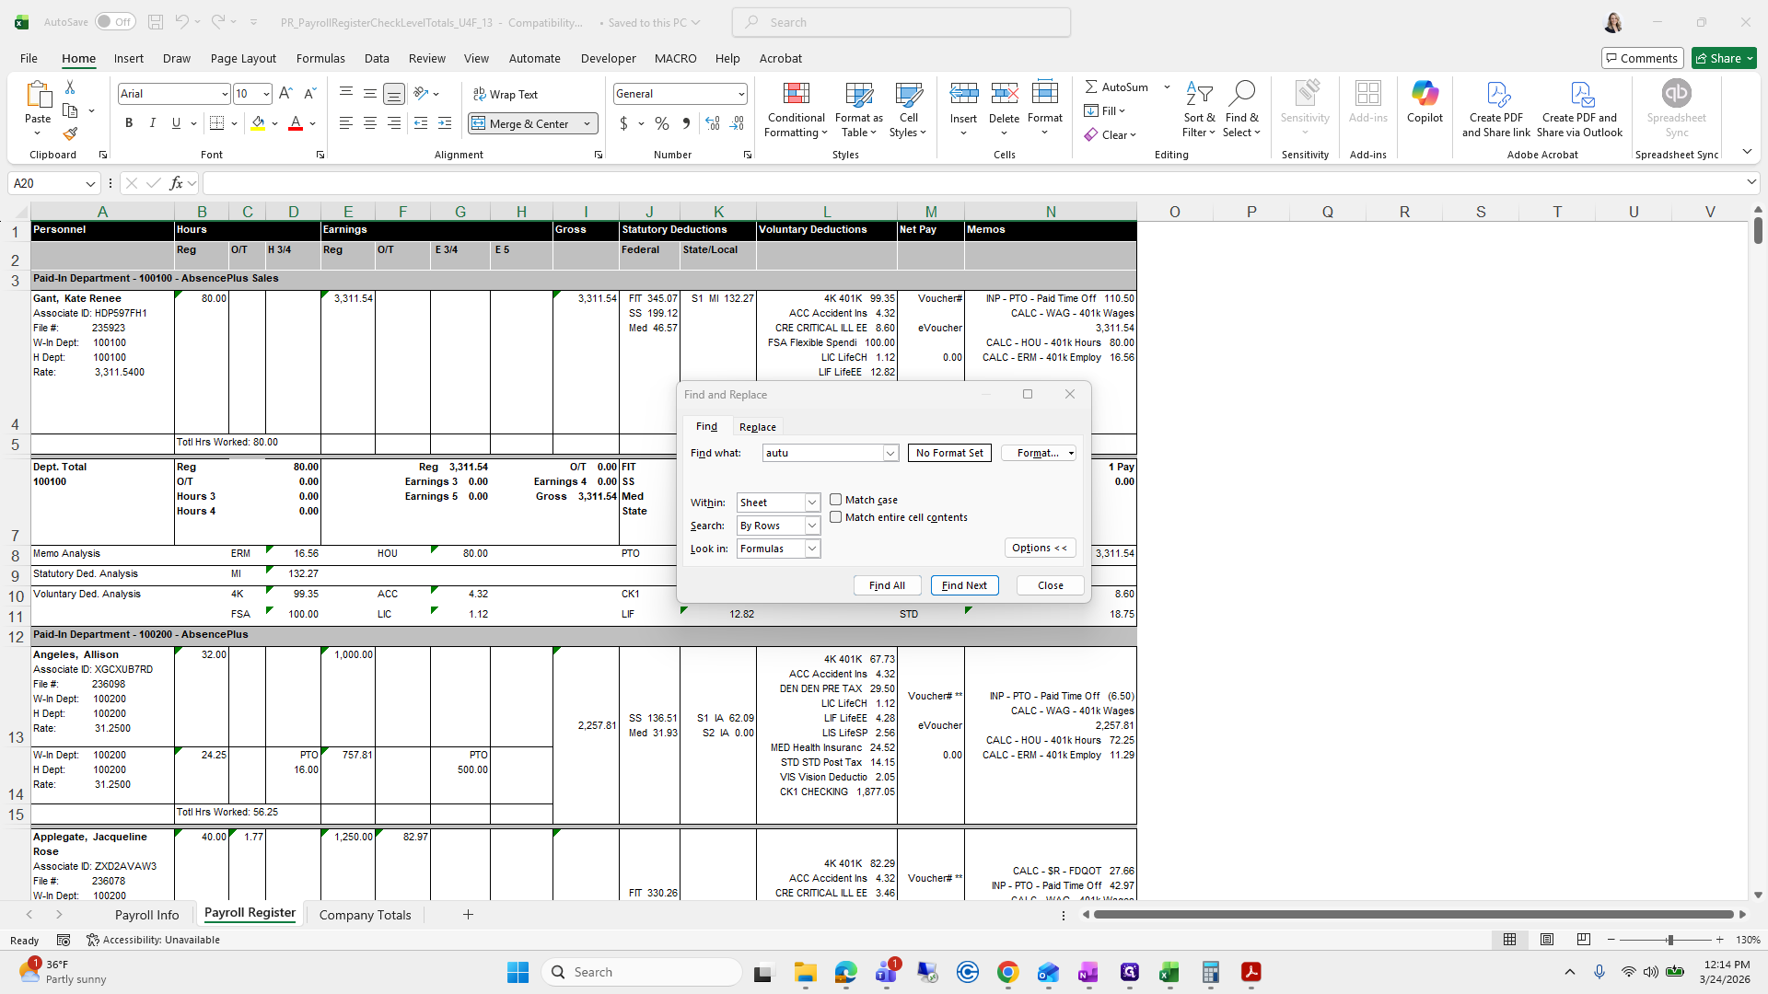
Task: Open Calculator from the taskbar
Action: (x=1210, y=972)
